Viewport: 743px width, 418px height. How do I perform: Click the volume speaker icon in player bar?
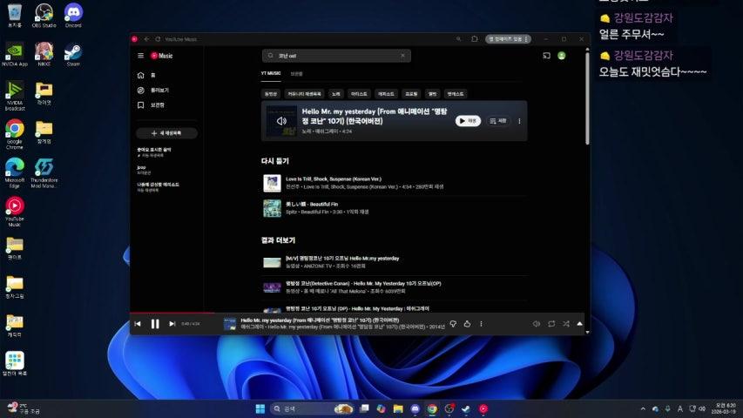click(537, 324)
